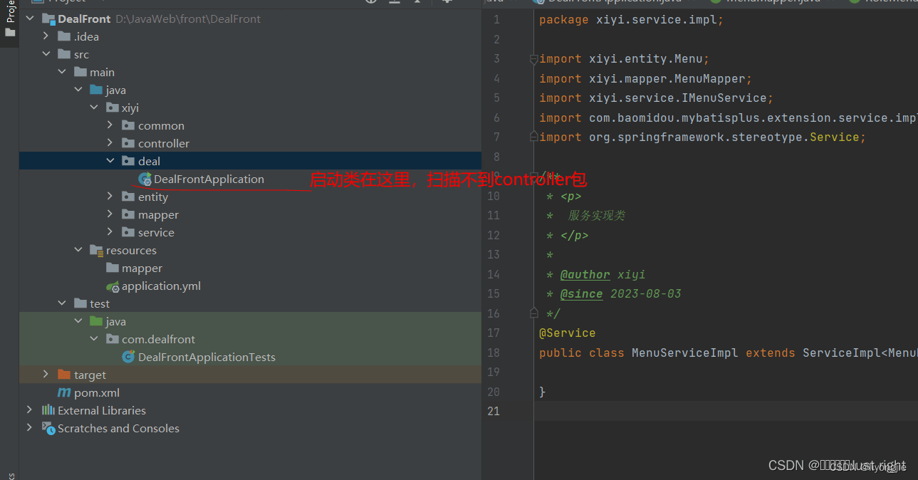Fold the Javadoc comment at line 16
Viewport: 918px width, 480px height.
tap(533, 312)
